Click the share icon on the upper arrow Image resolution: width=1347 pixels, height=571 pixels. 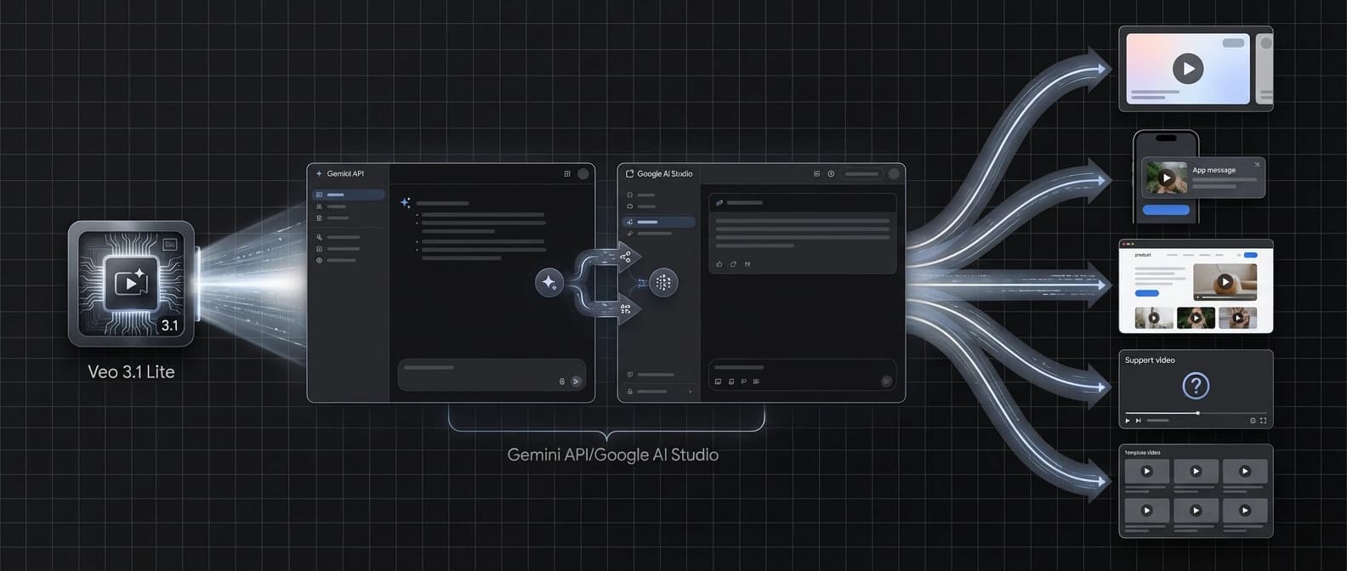tap(625, 256)
